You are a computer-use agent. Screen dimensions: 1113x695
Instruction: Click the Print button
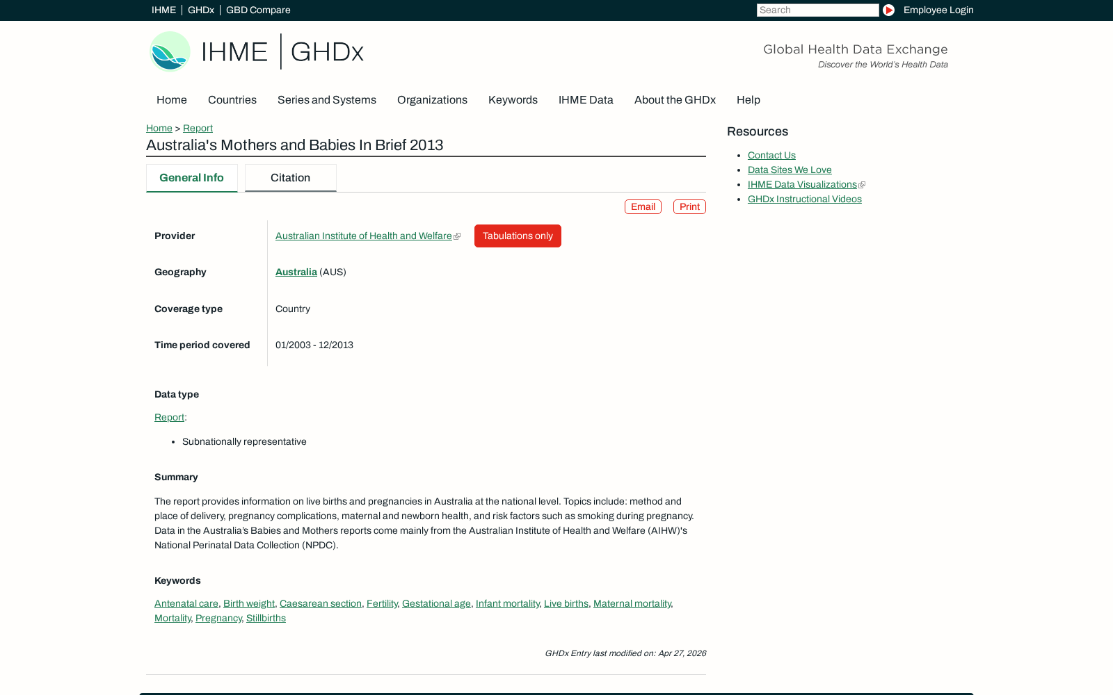click(689, 206)
